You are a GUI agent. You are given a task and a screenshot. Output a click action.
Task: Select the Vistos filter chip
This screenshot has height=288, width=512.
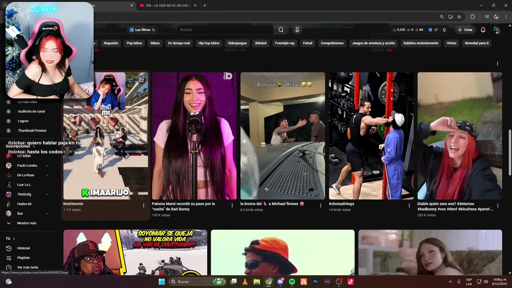click(x=452, y=43)
